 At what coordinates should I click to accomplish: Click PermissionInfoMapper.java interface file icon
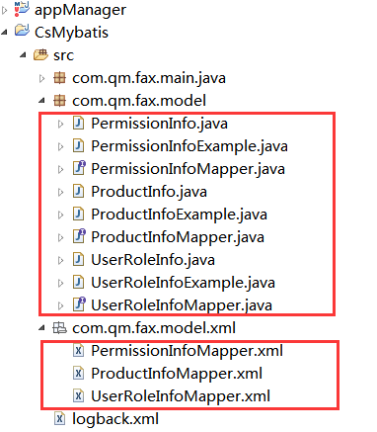click(79, 168)
